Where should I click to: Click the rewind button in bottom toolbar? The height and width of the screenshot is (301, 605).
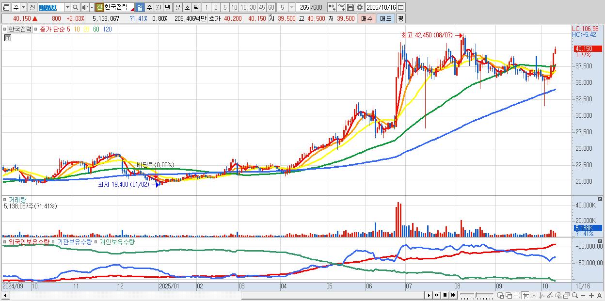(436, 295)
